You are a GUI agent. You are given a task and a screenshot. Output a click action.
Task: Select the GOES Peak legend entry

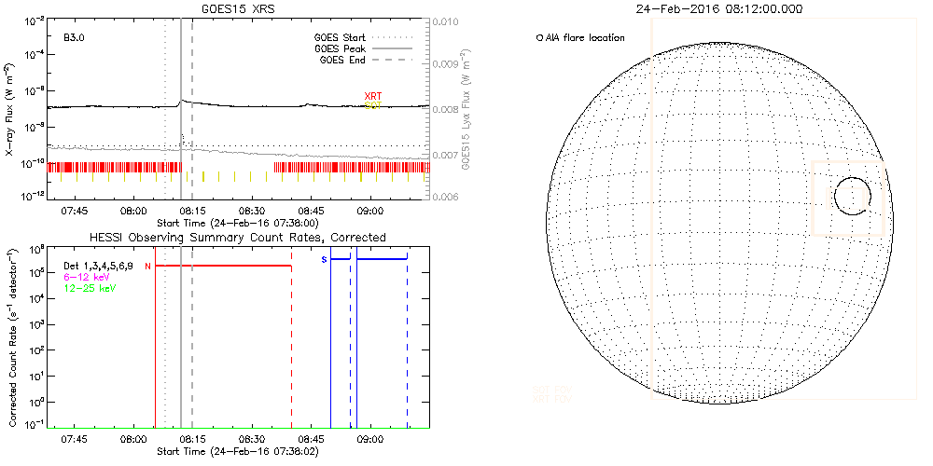342,49
